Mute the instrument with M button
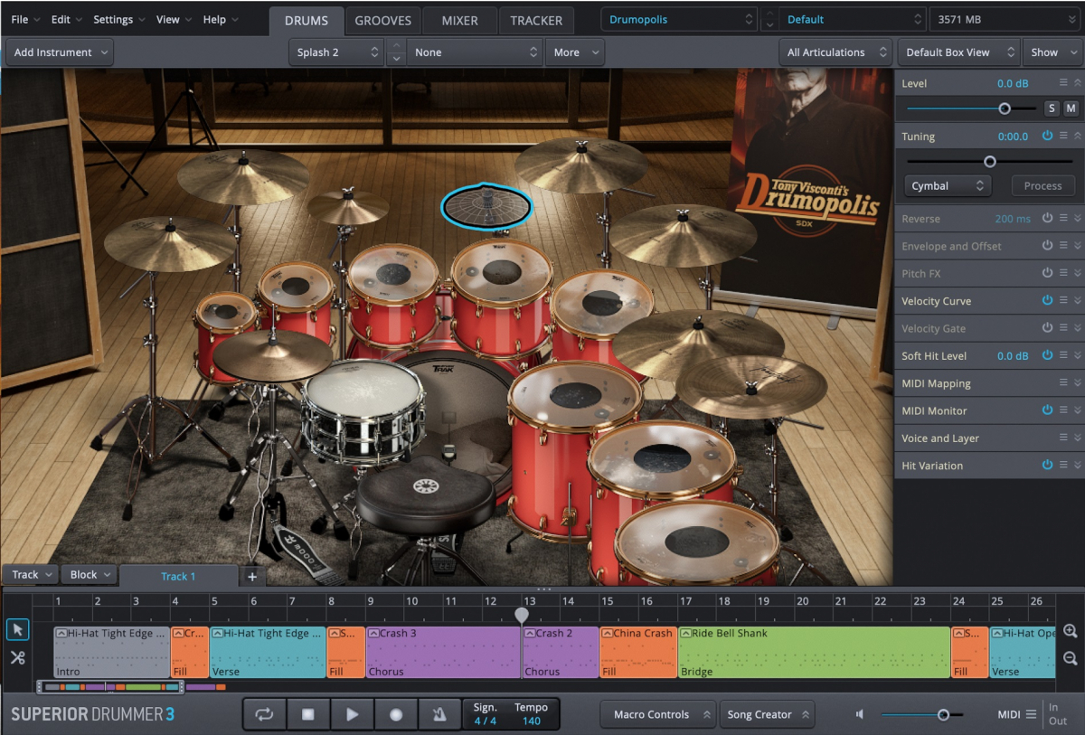The width and height of the screenshot is (1085, 735). 1071,108
